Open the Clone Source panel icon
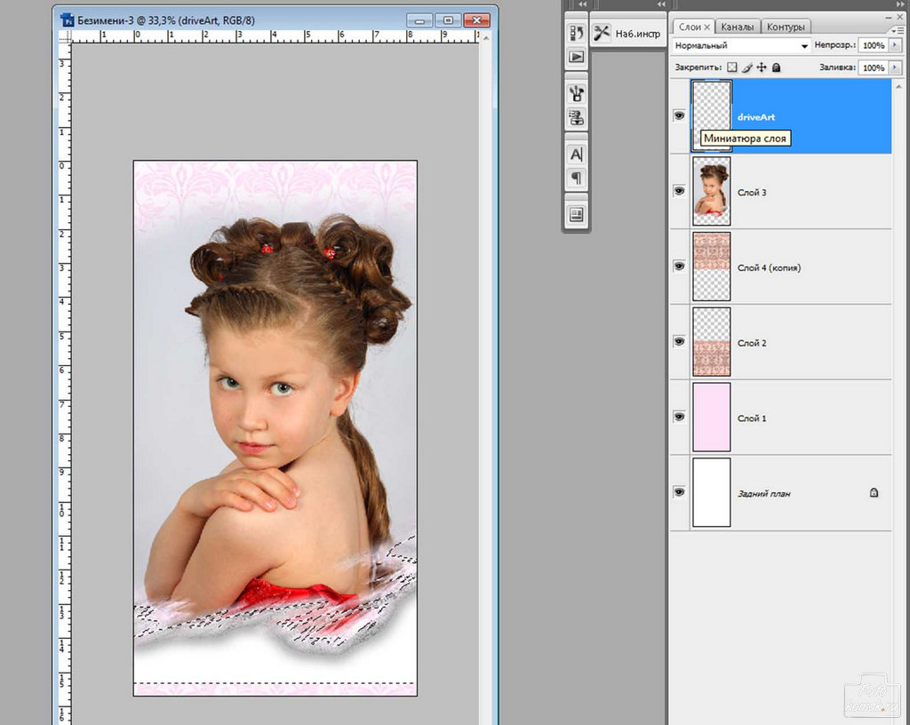This screenshot has height=725, width=910. point(576,118)
